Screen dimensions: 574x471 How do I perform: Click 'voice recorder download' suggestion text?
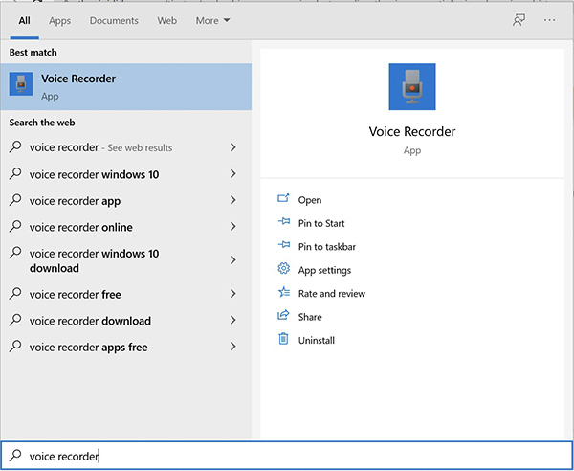tap(90, 321)
